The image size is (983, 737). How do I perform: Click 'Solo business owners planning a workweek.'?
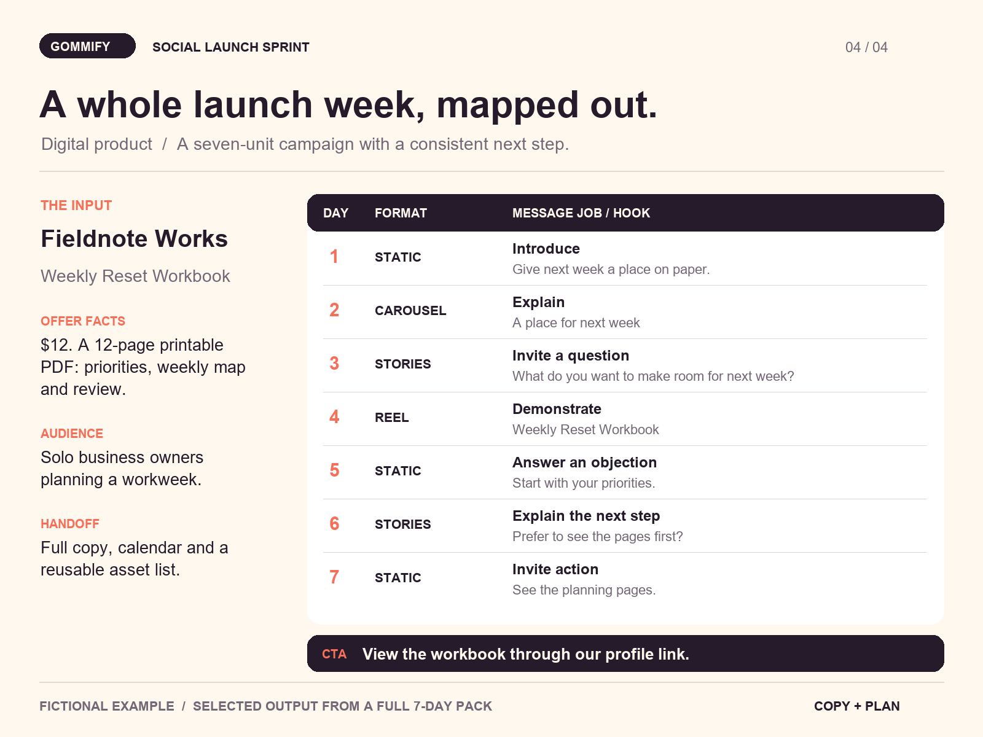(x=122, y=469)
